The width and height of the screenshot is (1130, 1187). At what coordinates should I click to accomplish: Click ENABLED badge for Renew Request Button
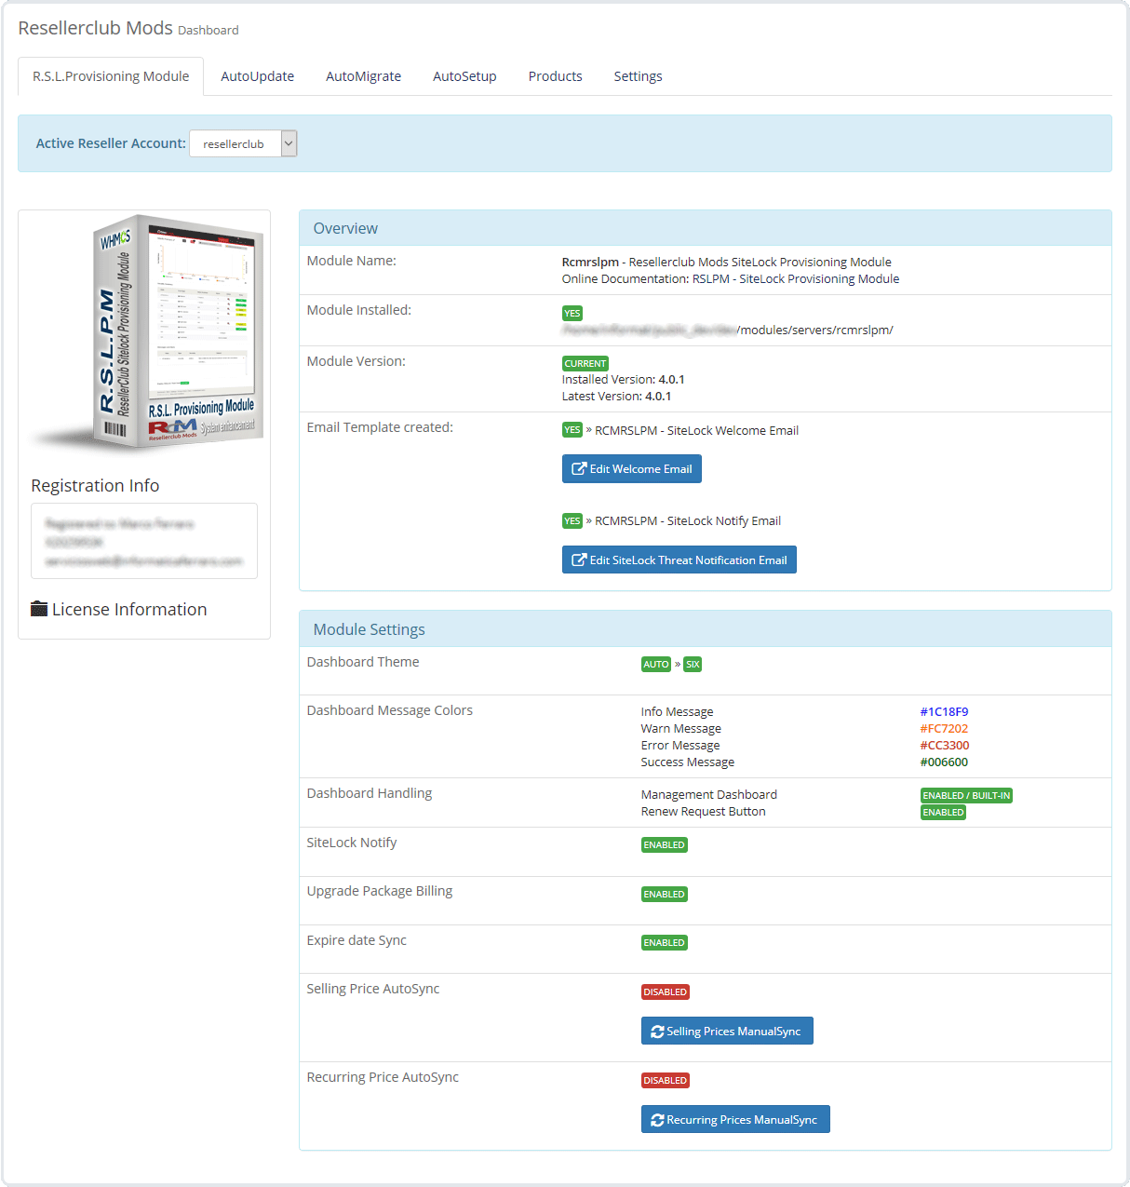tap(943, 813)
